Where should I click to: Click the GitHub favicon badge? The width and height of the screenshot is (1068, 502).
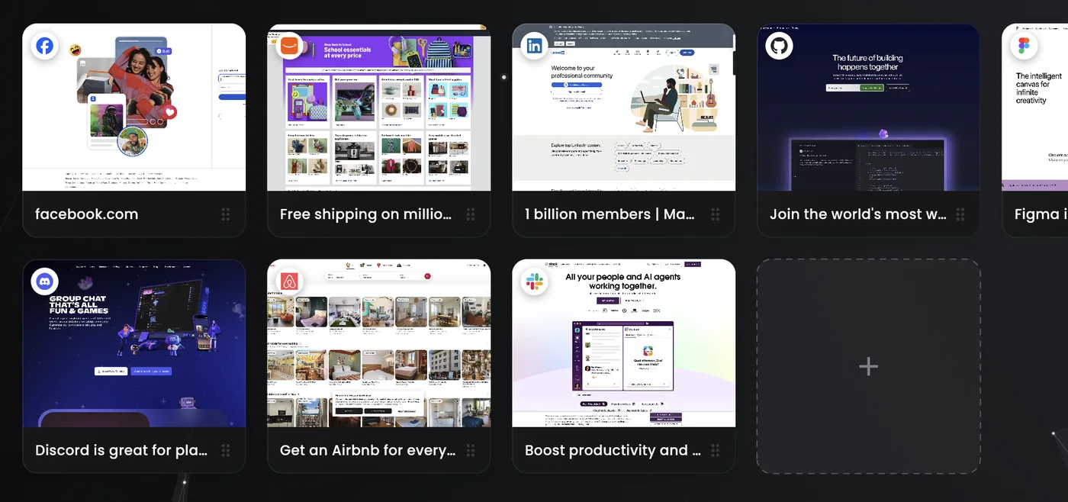[x=779, y=46]
